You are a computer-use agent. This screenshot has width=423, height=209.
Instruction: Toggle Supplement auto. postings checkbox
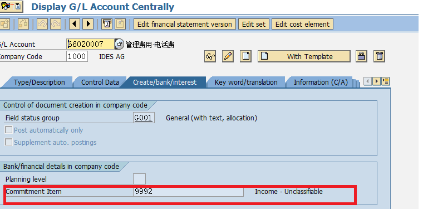coord(9,142)
